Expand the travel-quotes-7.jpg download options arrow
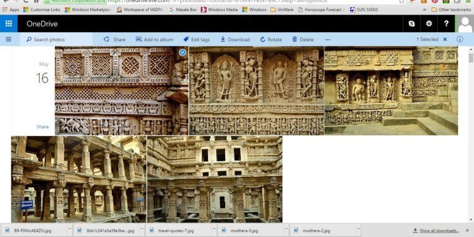 point(214,230)
